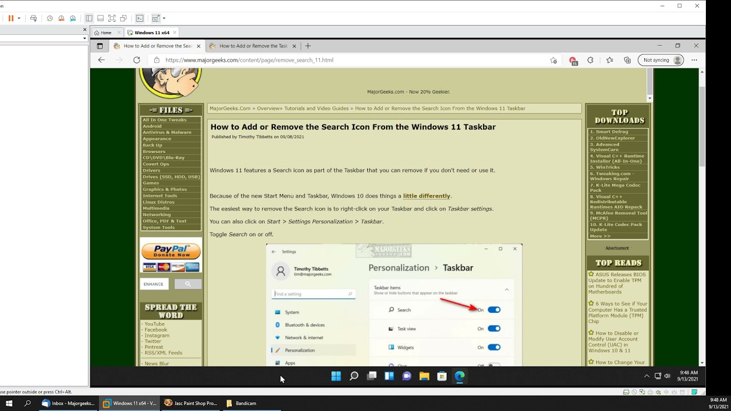Click the site search input field
The image size is (731, 411).
pos(154,284)
